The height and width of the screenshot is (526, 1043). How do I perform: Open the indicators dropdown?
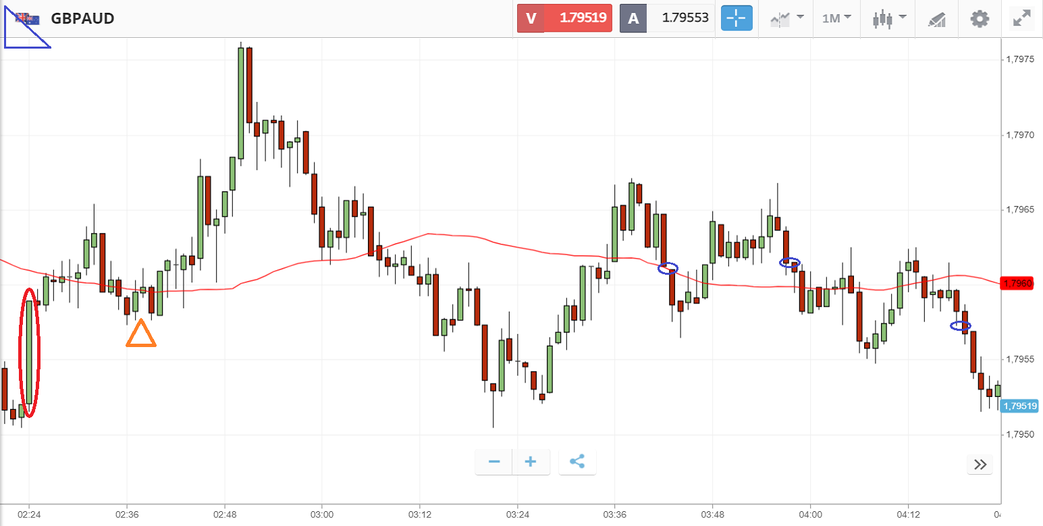pos(787,18)
